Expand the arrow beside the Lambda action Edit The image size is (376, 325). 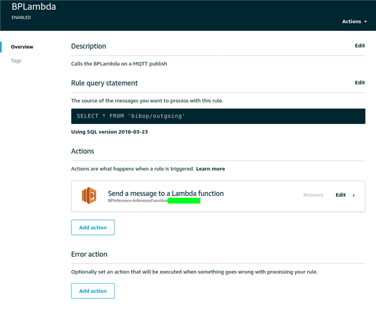pos(354,196)
